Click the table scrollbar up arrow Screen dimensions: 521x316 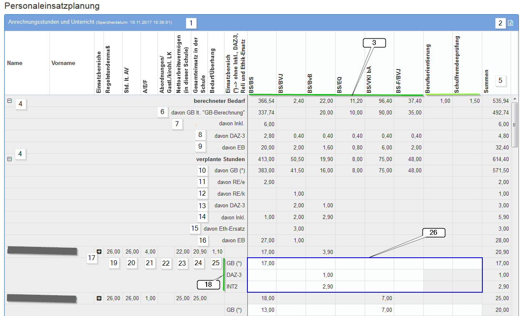(x=515, y=99)
